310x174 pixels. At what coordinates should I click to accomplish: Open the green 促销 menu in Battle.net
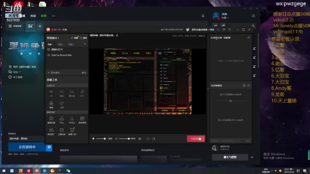(44, 16)
